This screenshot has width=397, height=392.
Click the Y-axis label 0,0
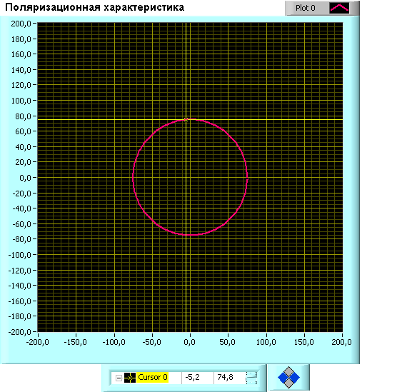pyautogui.click(x=25, y=178)
